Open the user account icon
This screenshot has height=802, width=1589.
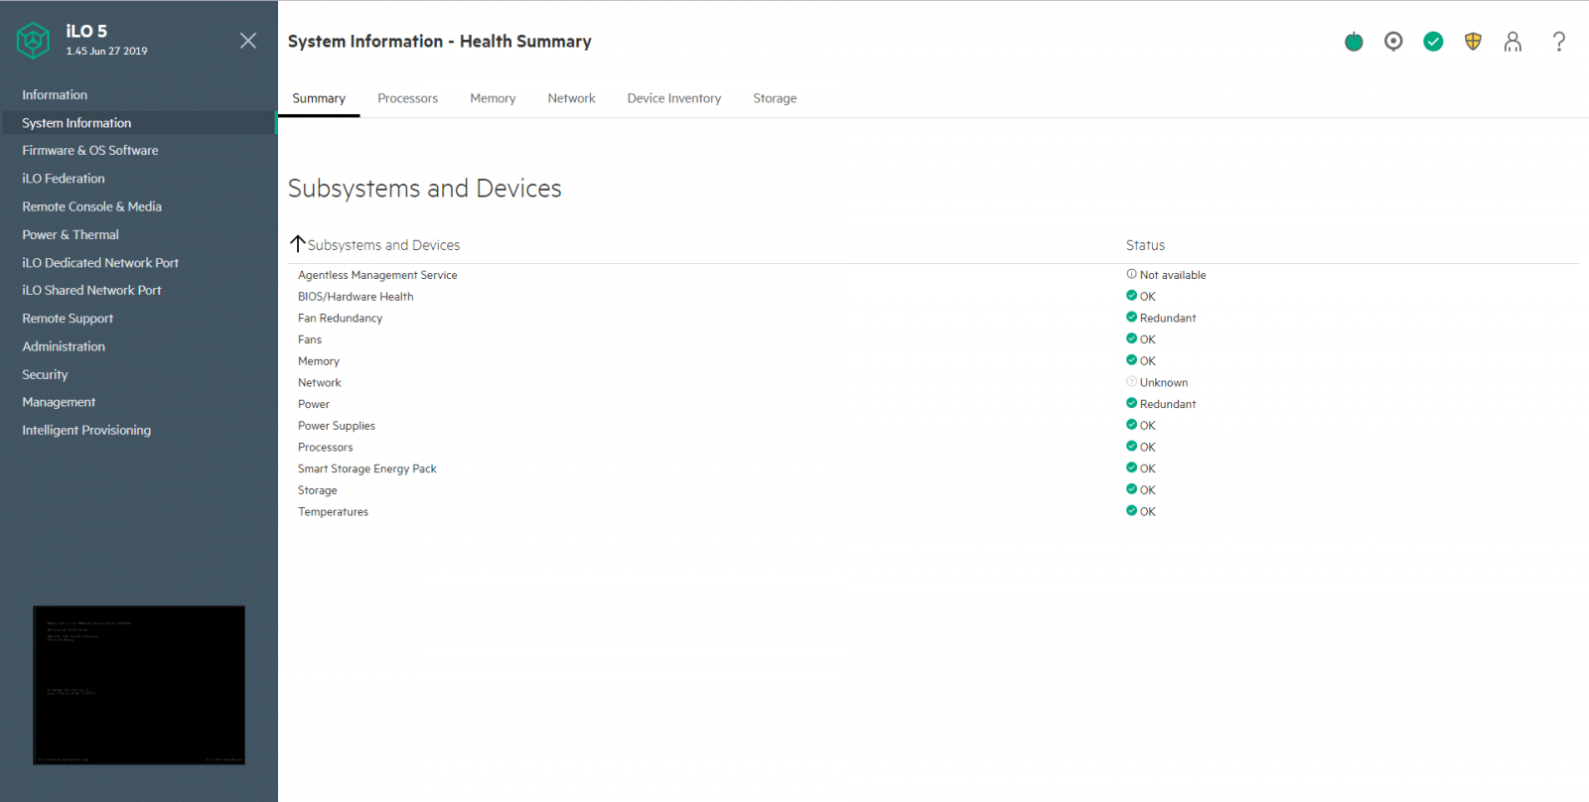1513,42
